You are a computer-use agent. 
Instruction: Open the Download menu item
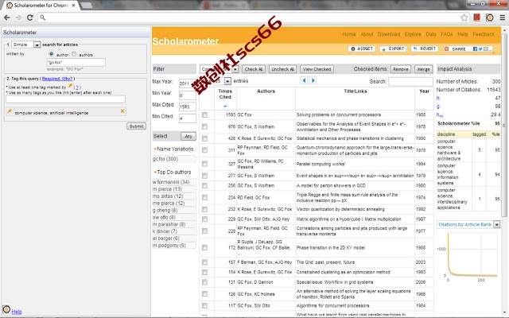click(x=389, y=34)
